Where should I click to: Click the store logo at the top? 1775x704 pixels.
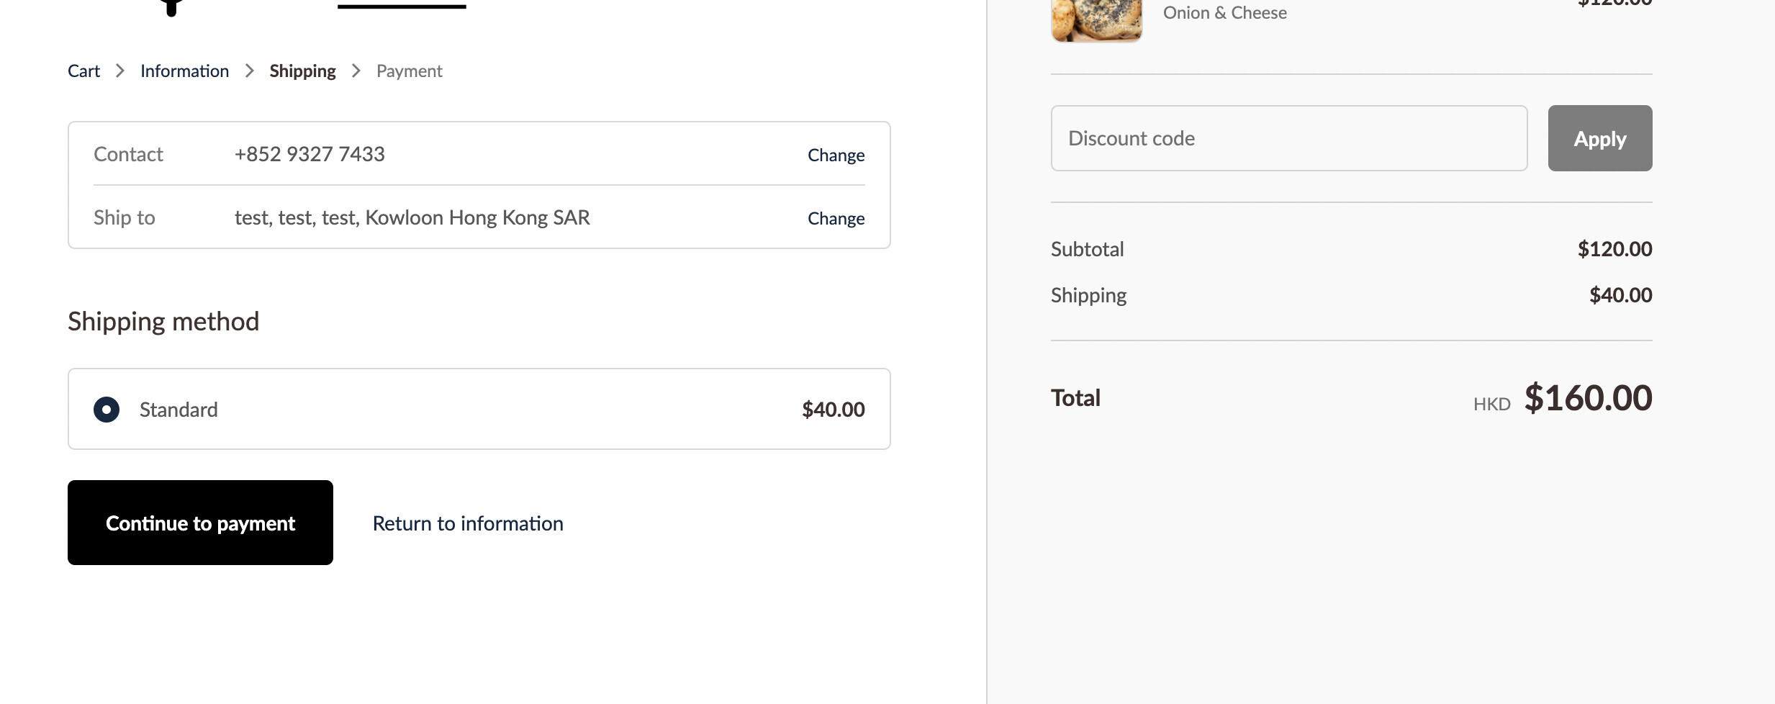pos(171,7)
